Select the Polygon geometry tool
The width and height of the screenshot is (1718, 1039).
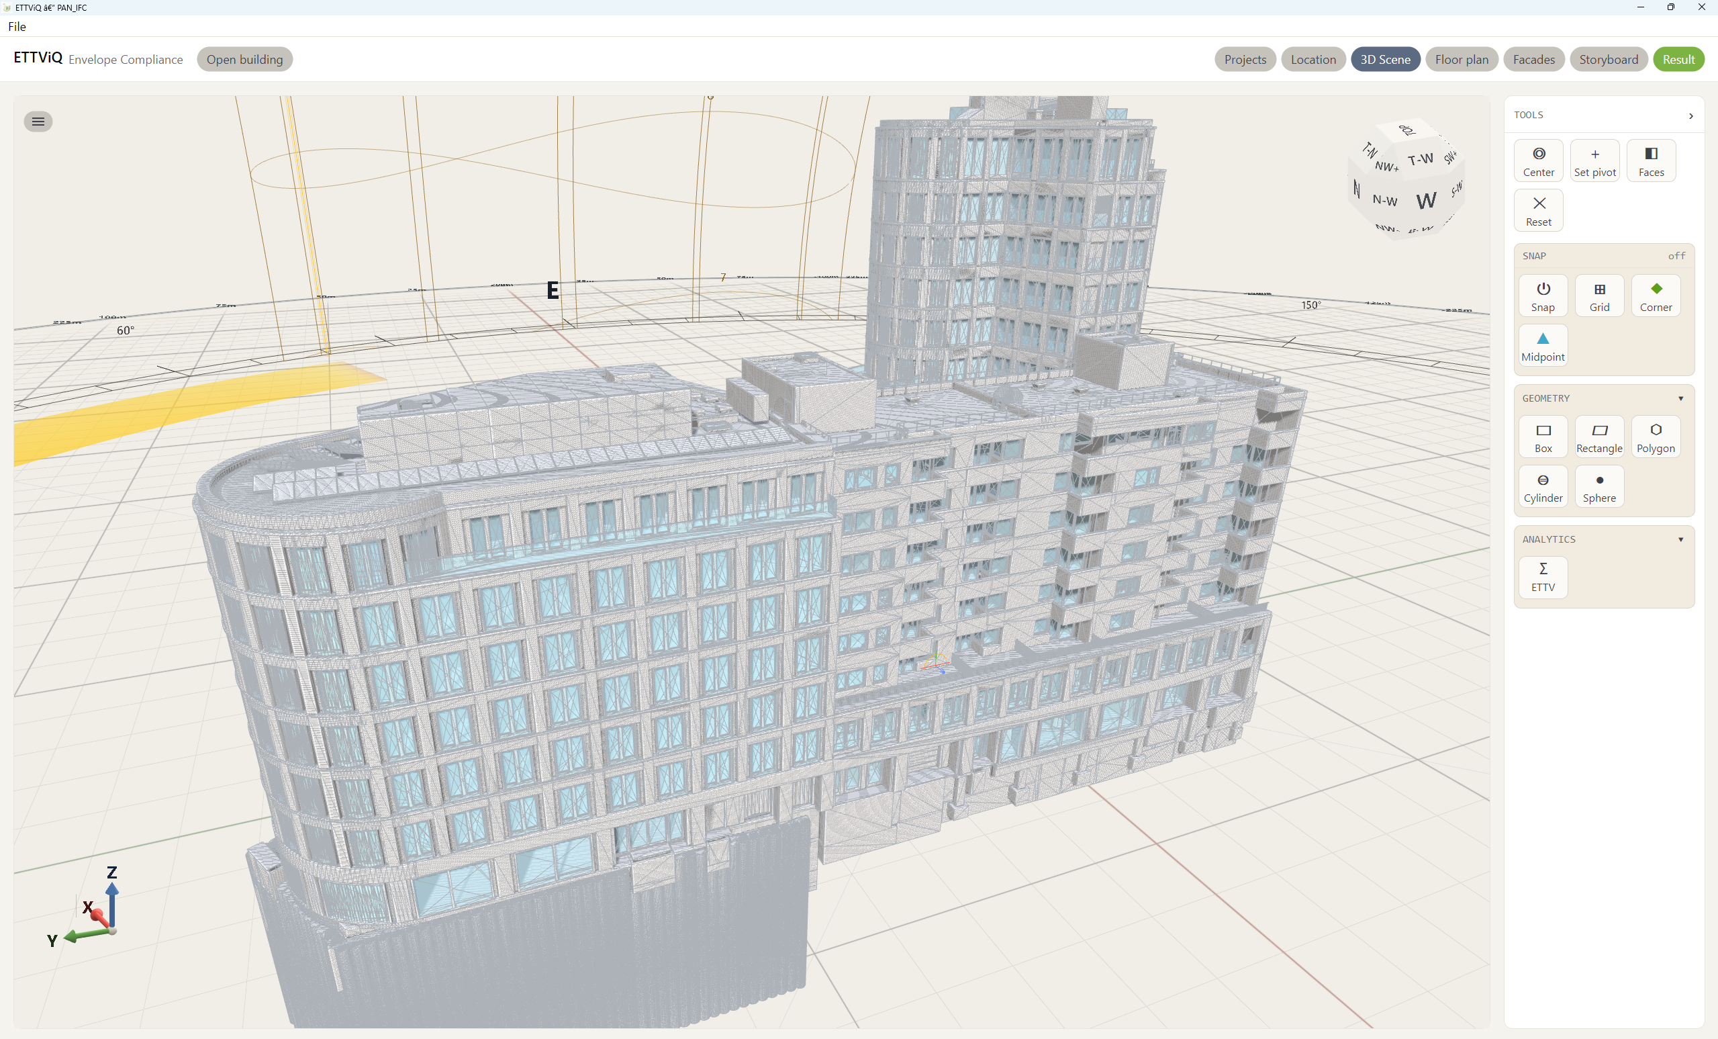tap(1656, 437)
